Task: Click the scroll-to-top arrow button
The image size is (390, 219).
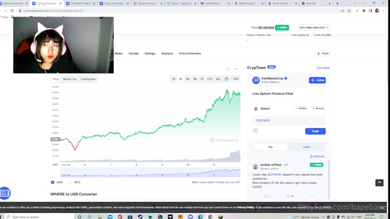Action: pos(379,183)
